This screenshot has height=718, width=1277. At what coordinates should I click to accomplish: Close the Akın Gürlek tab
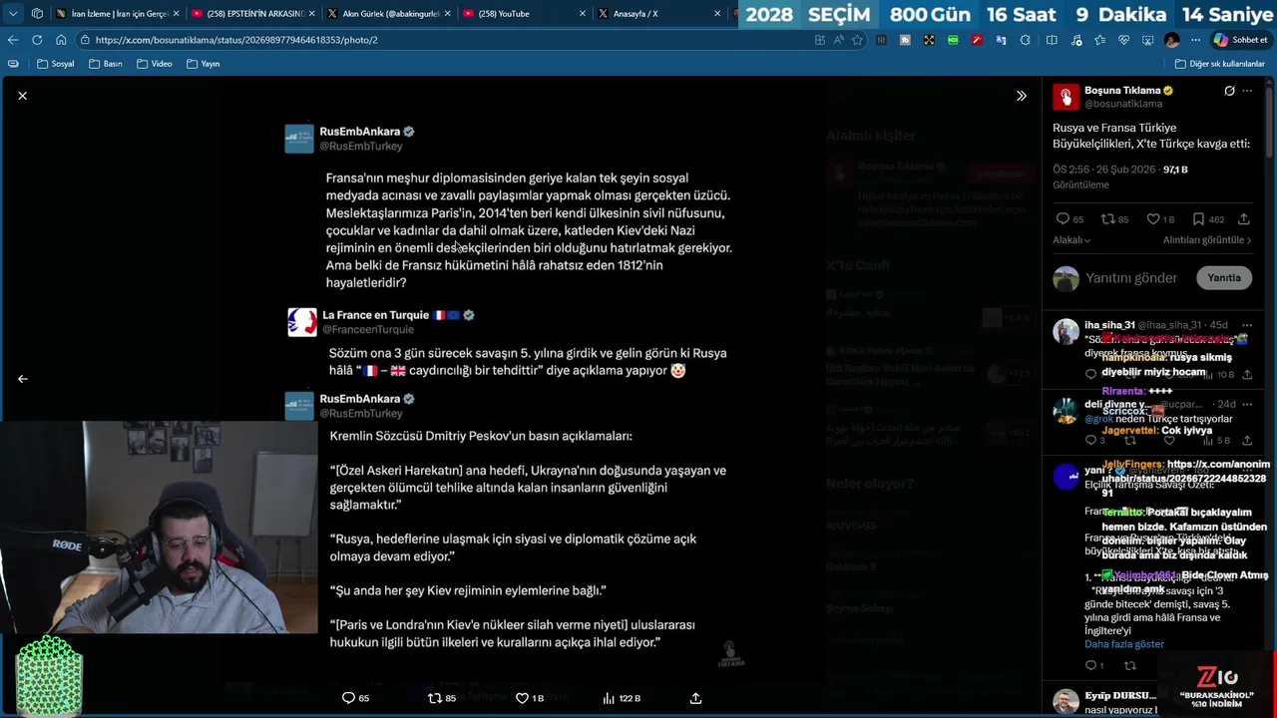[447, 14]
